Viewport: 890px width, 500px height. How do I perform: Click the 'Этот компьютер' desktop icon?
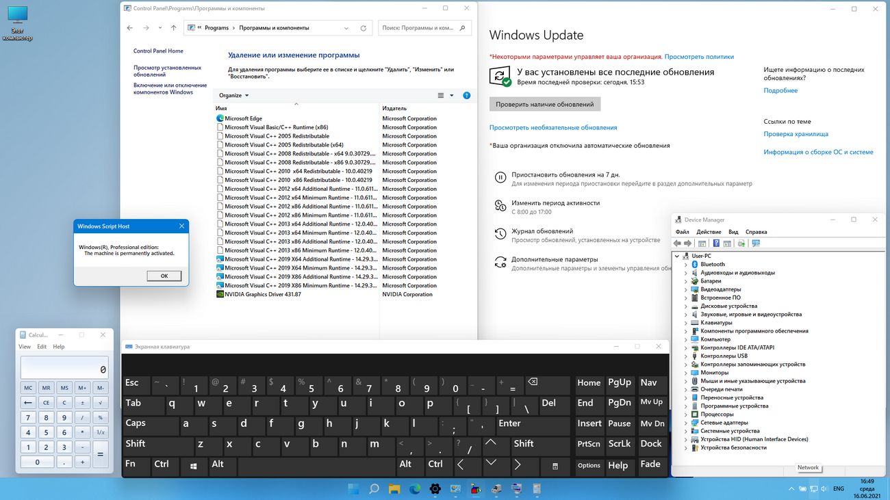18,23
